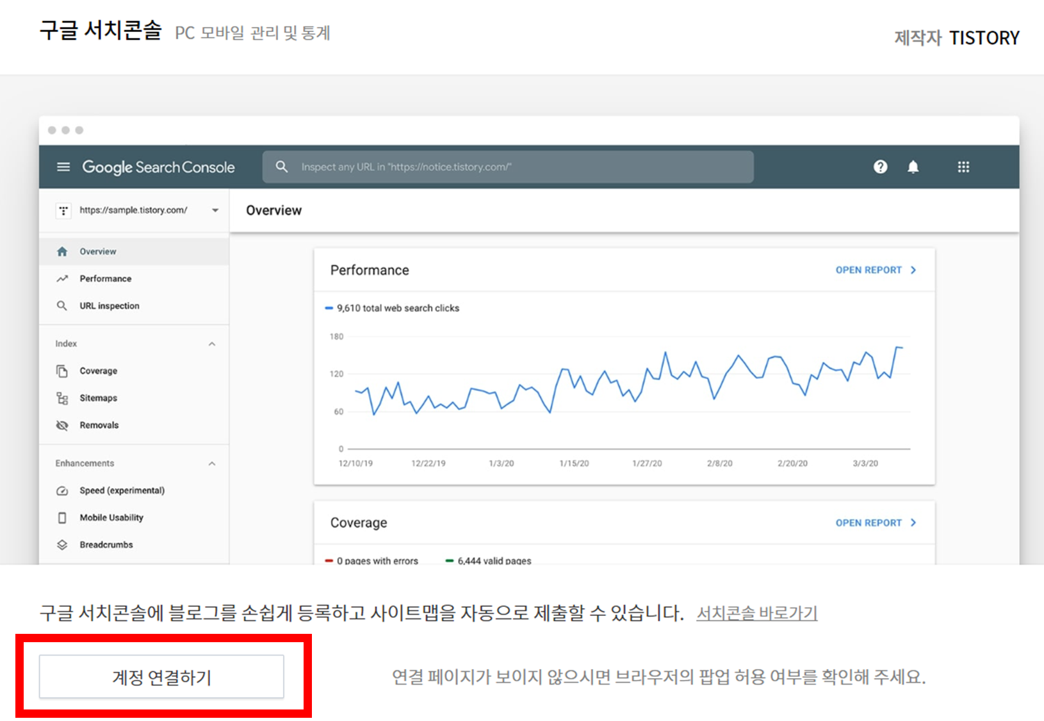Click the Coverage card chevron arrow
The image size is (1044, 721).
pos(913,523)
